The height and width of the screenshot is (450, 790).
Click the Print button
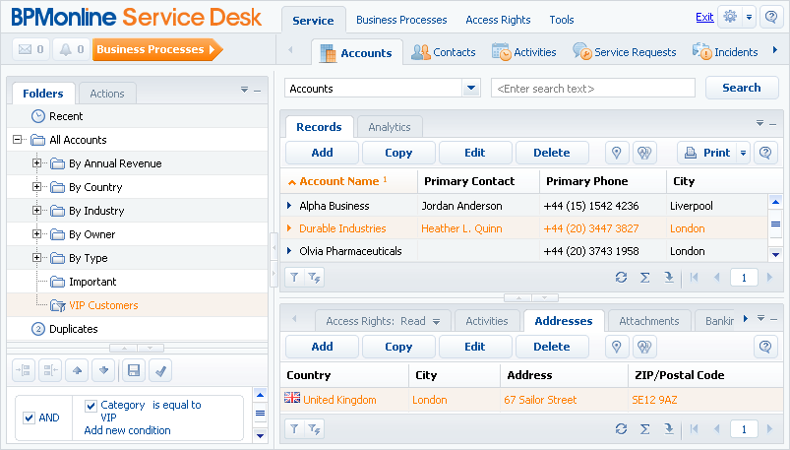(707, 153)
